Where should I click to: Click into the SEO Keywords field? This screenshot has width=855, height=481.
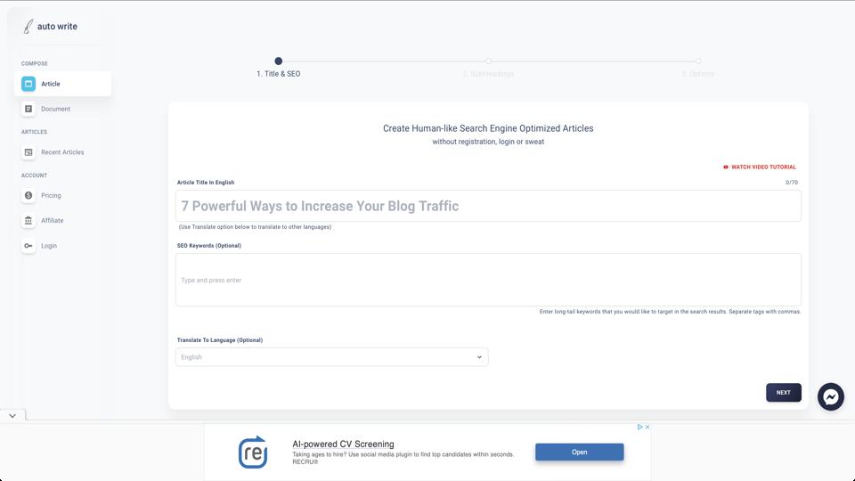488,280
